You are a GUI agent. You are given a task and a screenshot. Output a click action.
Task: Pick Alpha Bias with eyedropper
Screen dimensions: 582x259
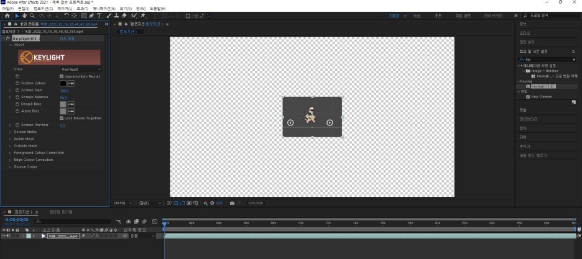point(70,111)
